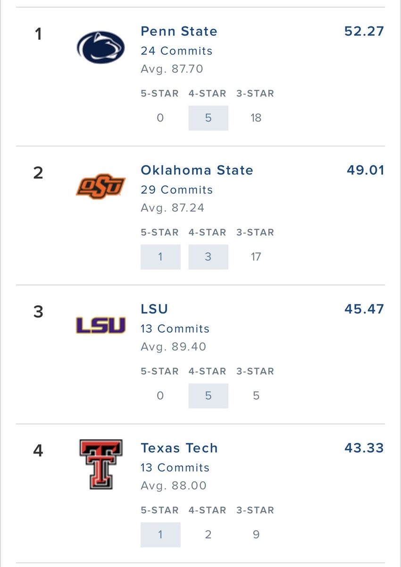Open the Texas Tech team link
Viewport: 401px width, 567px height.
[x=179, y=448]
